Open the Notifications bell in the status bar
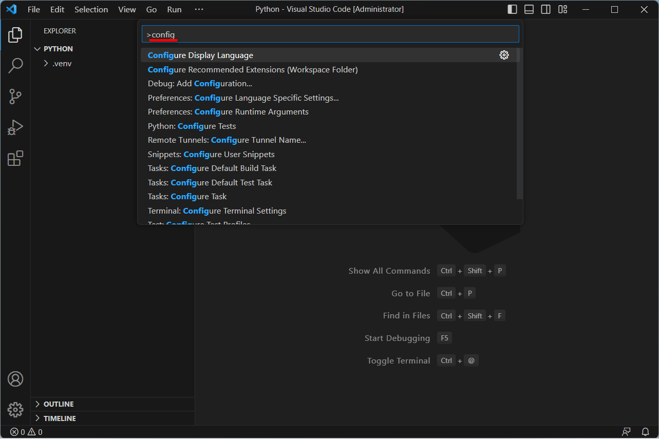Image resolution: width=659 pixels, height=439 pixels. pyautogui.click(x=645, y=432)
